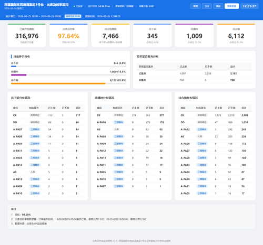This screenshot has width=263, height=245.
Task: Click DD in the row totaling 68
Action: point(15,122)
